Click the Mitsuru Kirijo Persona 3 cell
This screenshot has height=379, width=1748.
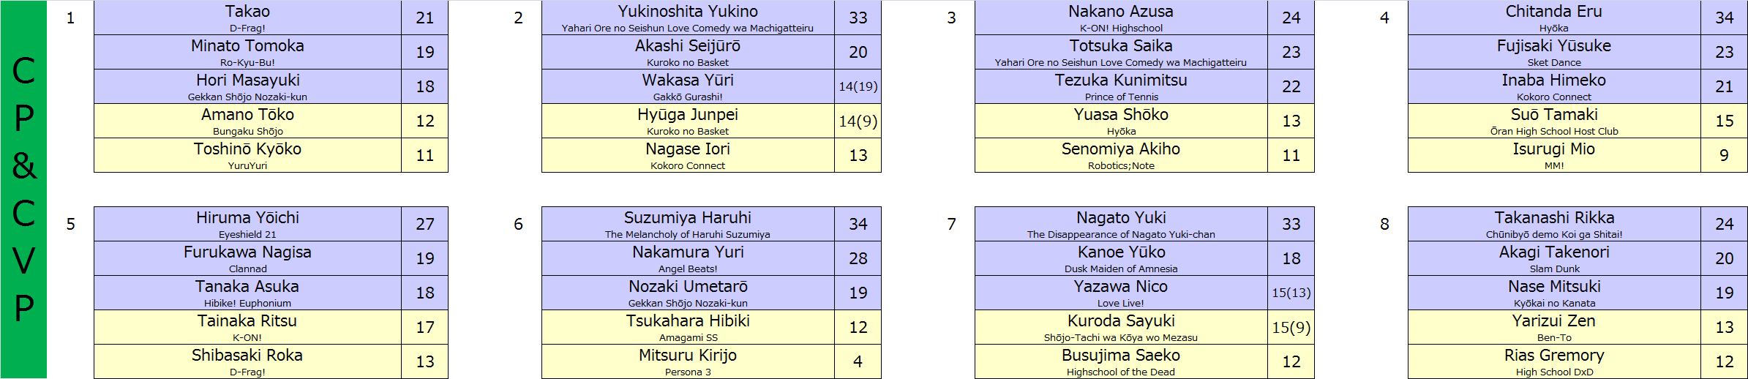[688, 361]
